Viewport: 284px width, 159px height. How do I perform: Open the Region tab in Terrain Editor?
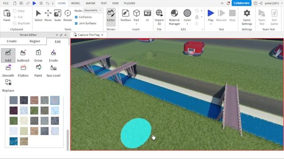click(x=35, y=41)
